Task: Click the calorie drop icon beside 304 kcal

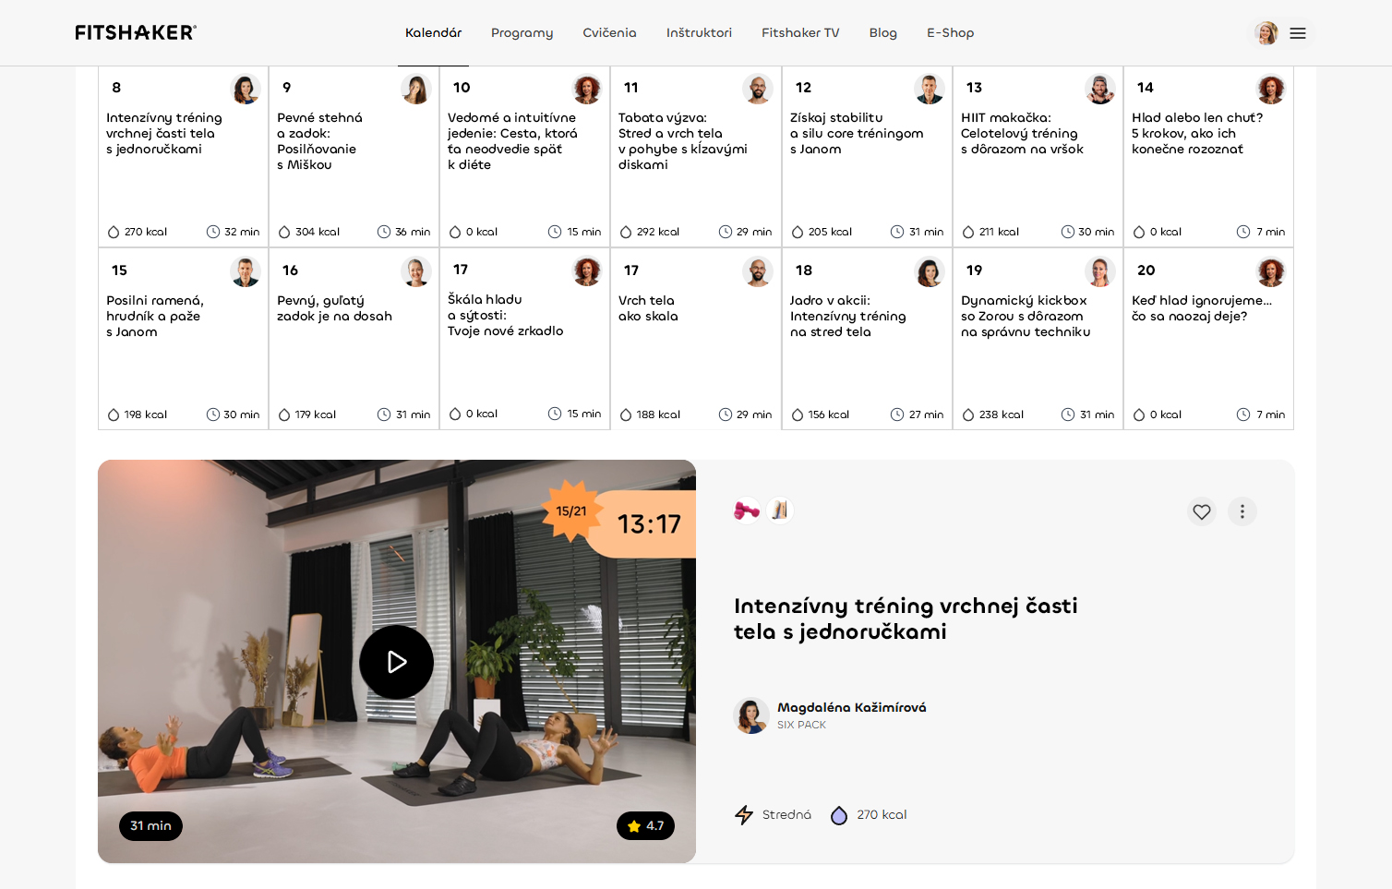Action: (284, 233)
